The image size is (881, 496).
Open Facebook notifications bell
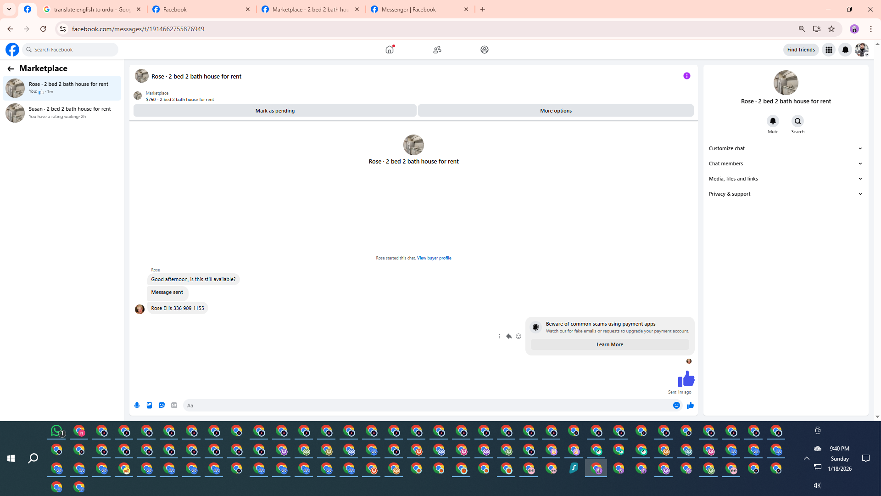[x=845, y=50]
